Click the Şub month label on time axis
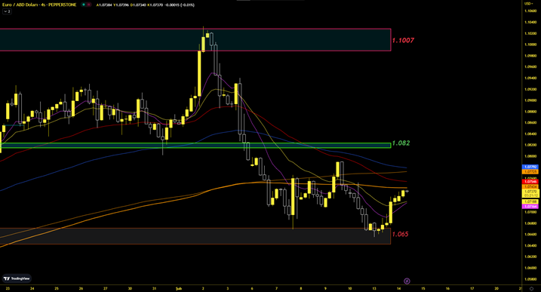The image size is (541, 292). click(178, 288)
